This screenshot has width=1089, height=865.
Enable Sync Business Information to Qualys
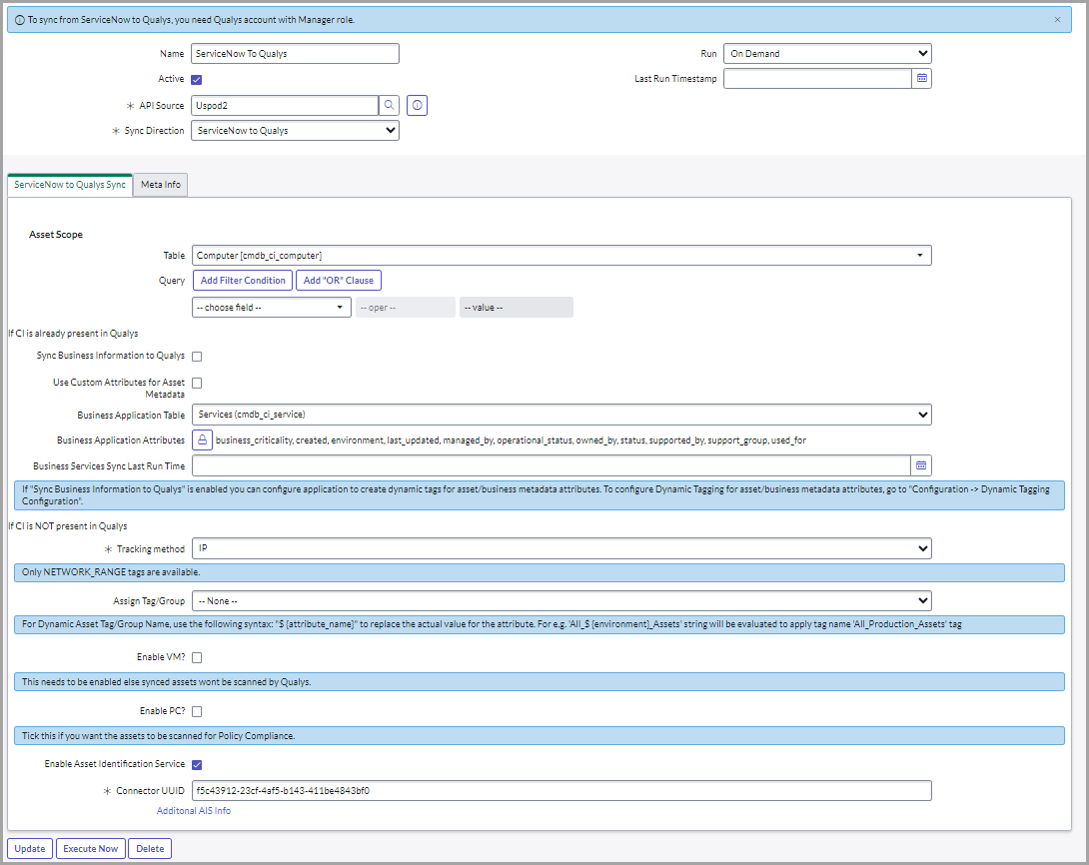(x=197, y=356)
